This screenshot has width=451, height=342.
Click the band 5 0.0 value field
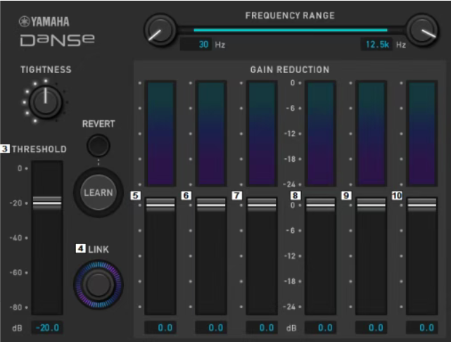(160, 328)
